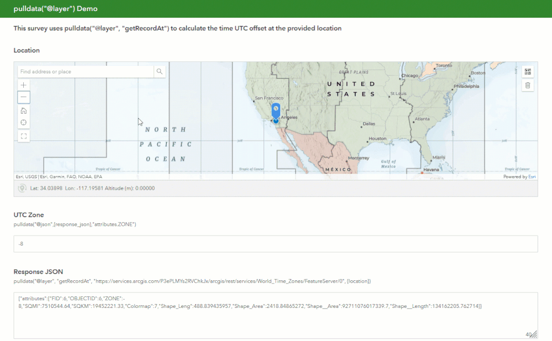Click the map search magnifier icon
Screen dimensions: 552x341
(160, 71)
